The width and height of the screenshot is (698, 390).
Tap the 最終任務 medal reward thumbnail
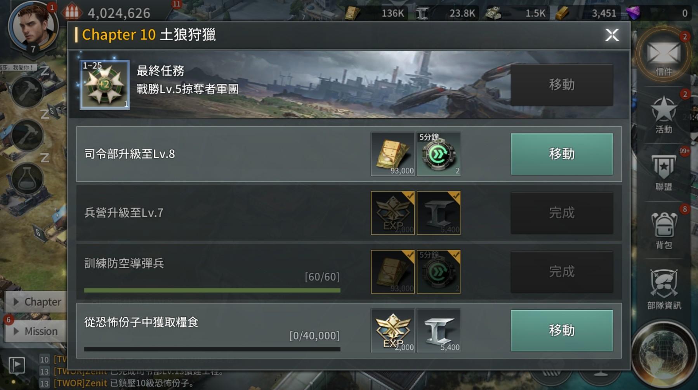point(105,85)
